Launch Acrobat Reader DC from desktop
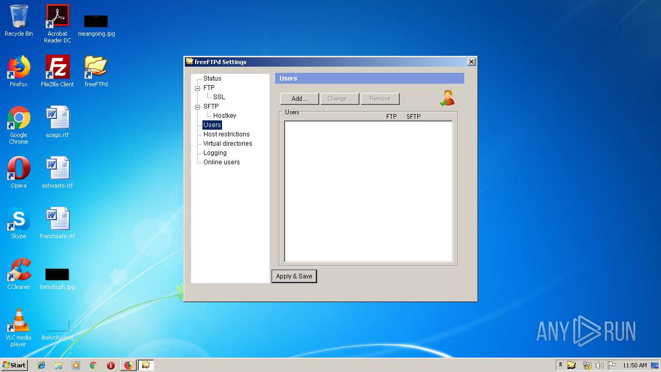661x372 pixels. point(57,23)
